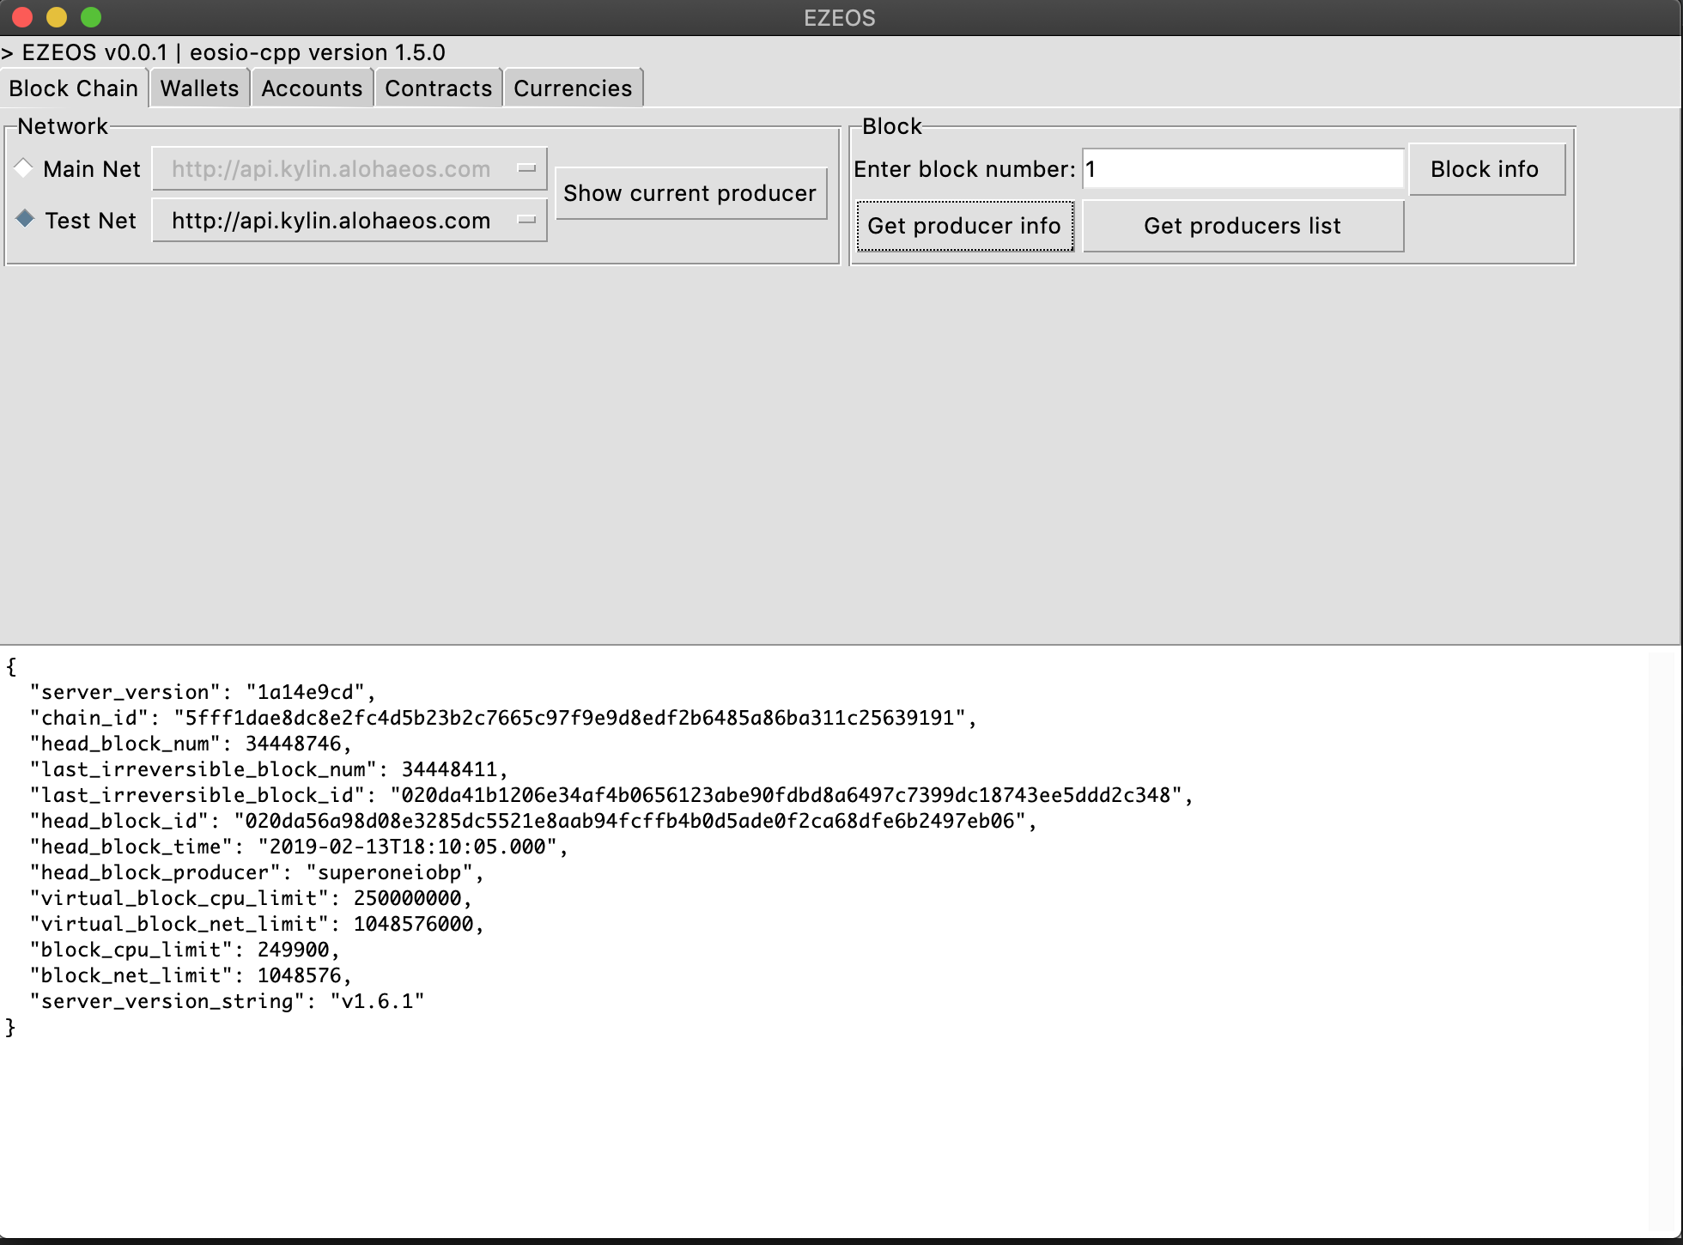Open the Main Net endpoint dropdown
Screen dimensions: 1683x1245
coord(349,169)
